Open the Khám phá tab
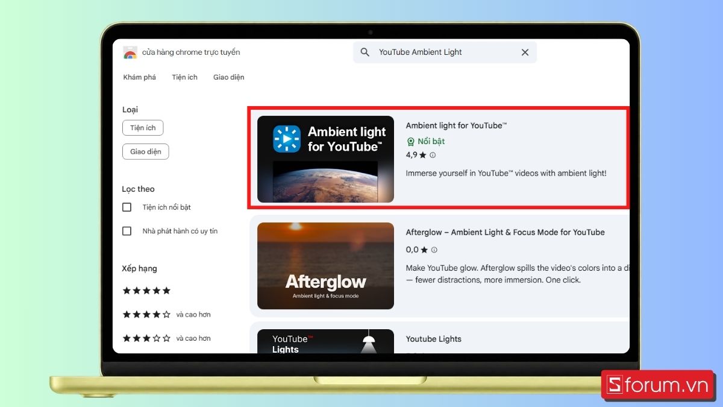 tap(140, 77)
